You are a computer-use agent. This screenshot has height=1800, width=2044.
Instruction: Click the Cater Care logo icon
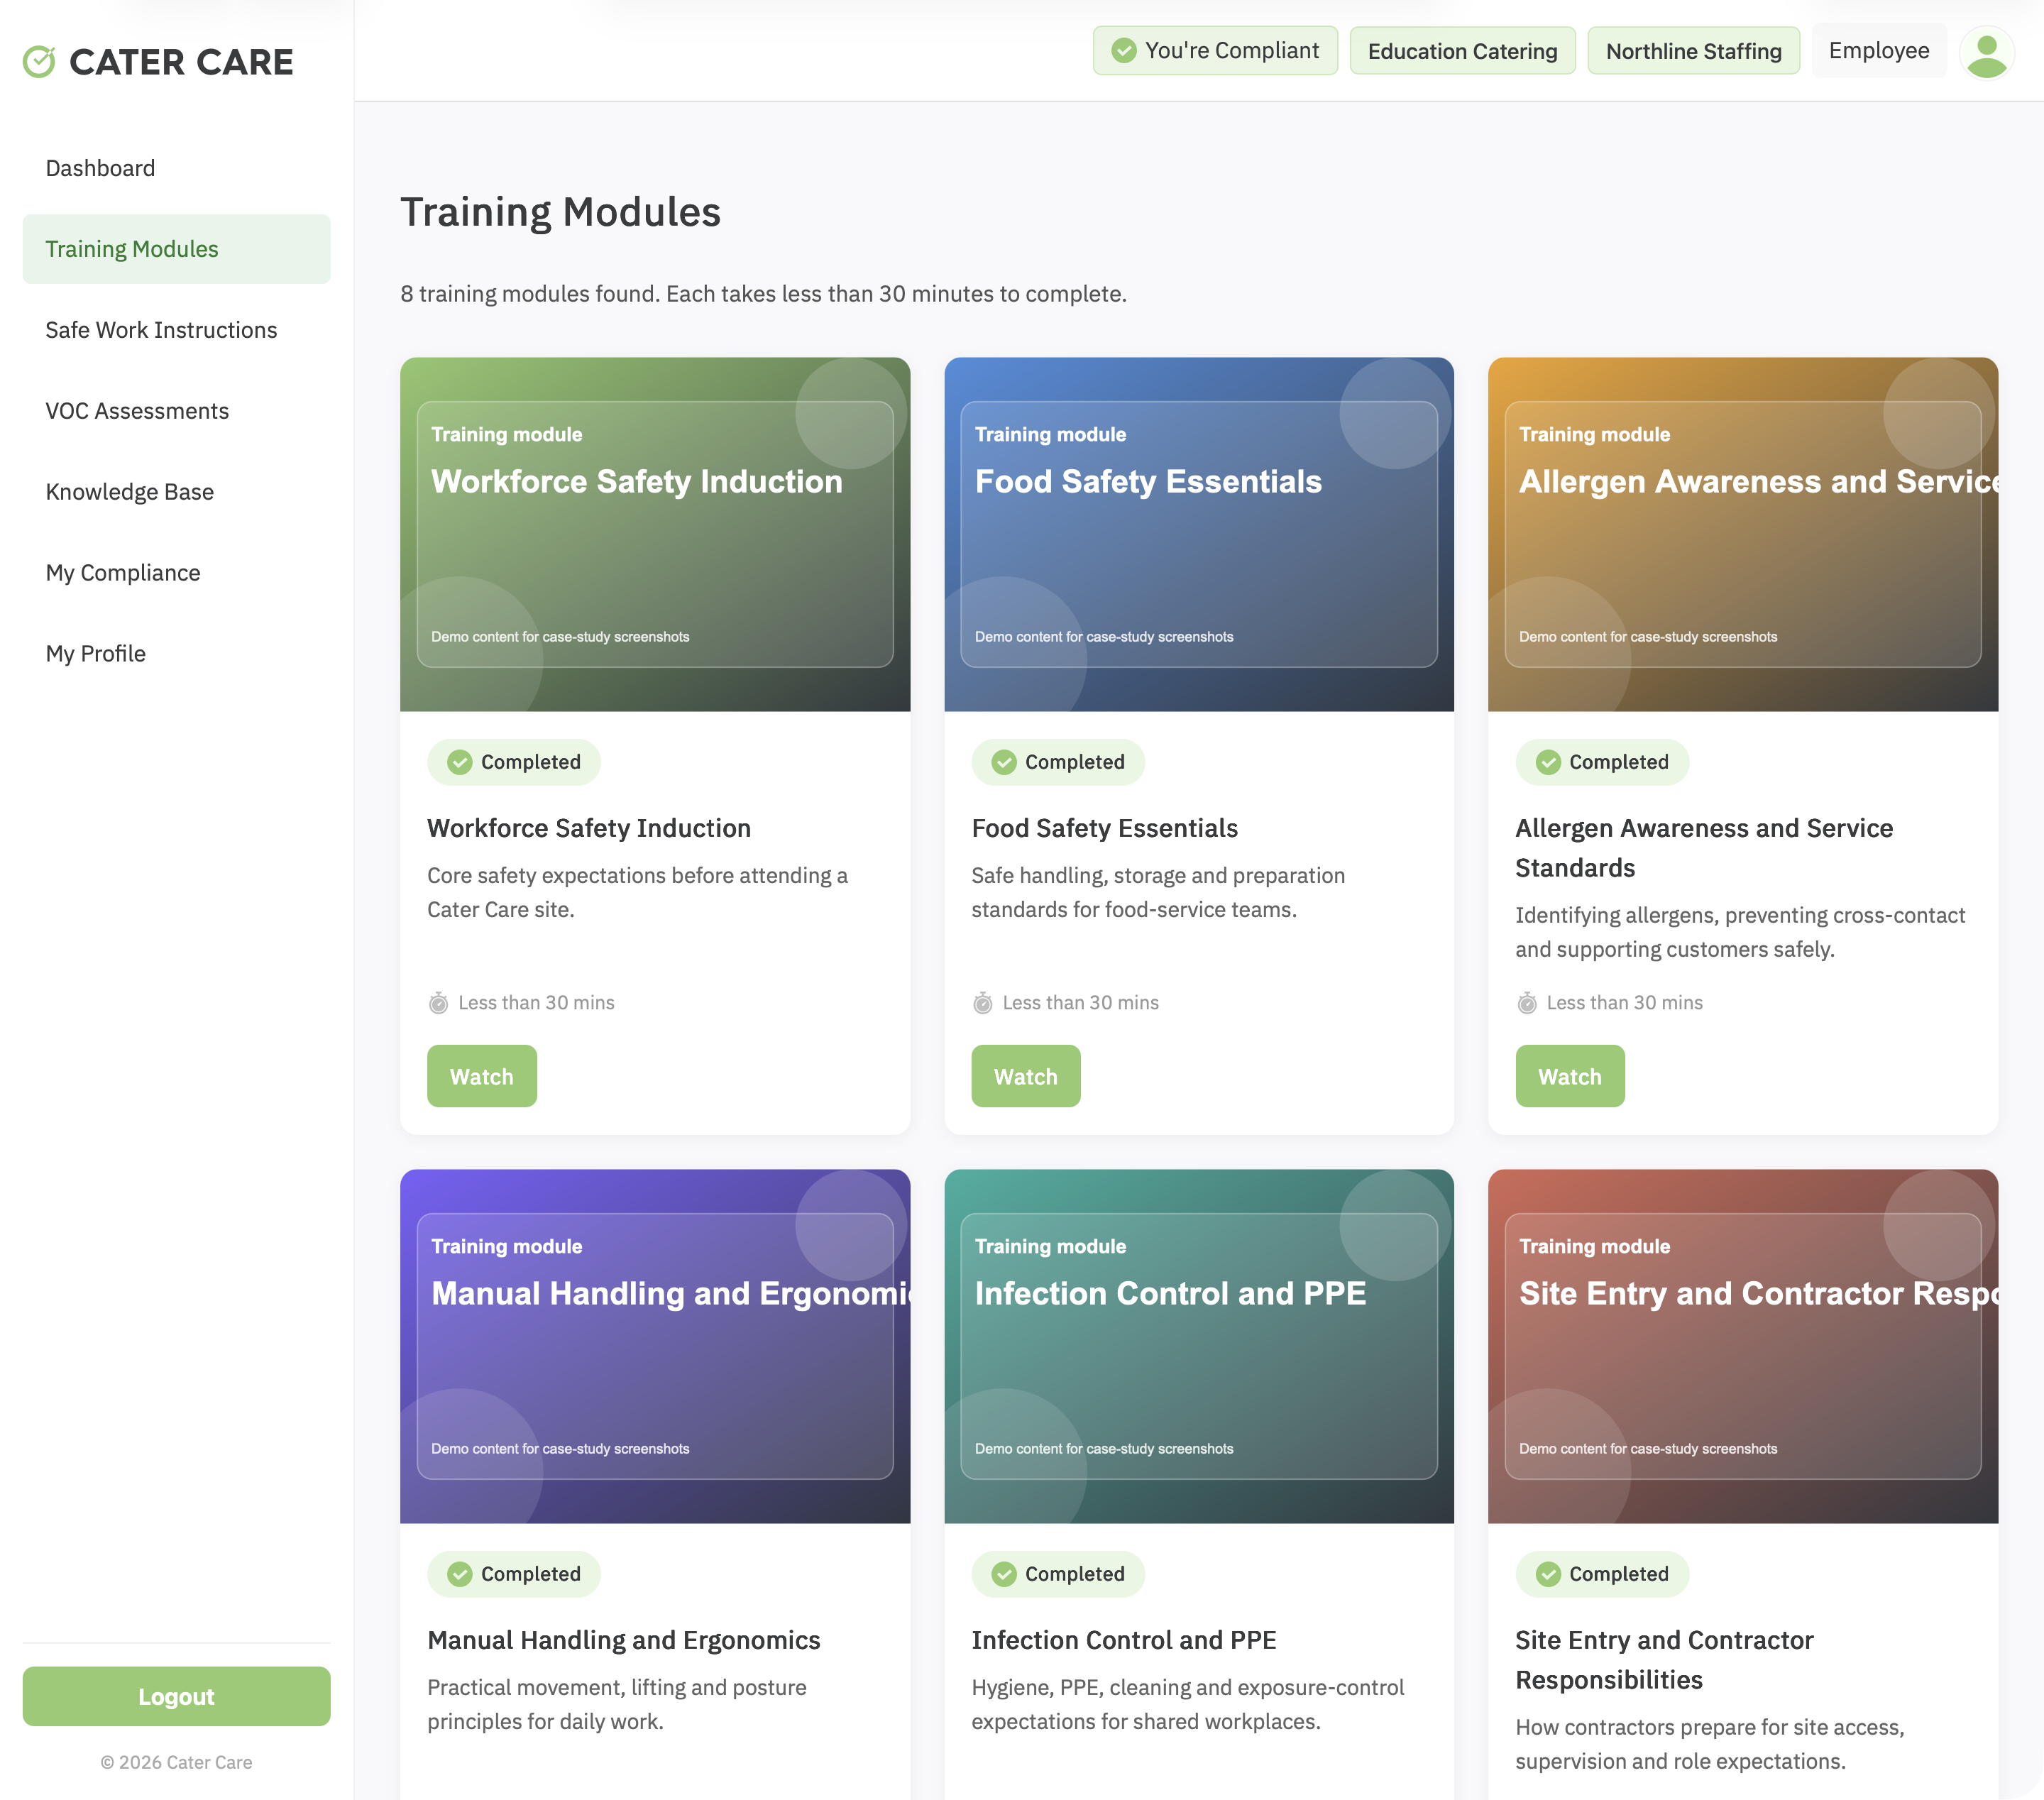click(39, 62)
